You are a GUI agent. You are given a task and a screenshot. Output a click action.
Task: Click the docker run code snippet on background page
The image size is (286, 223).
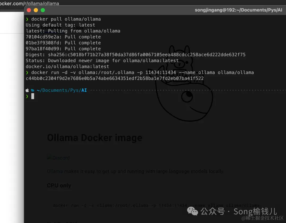tap(156, 205)
